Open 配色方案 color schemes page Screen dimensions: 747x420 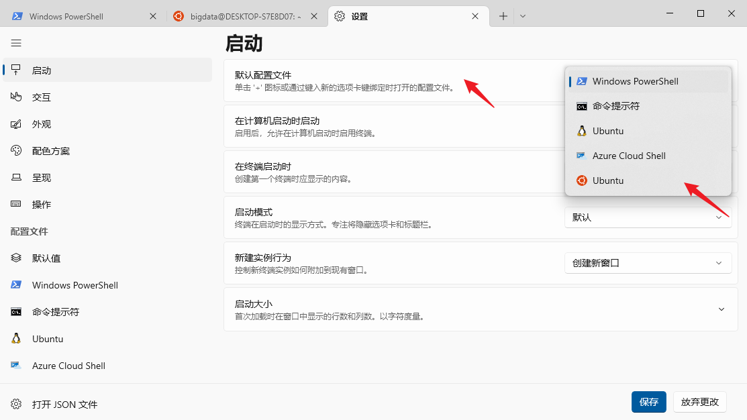coord(50,151)
